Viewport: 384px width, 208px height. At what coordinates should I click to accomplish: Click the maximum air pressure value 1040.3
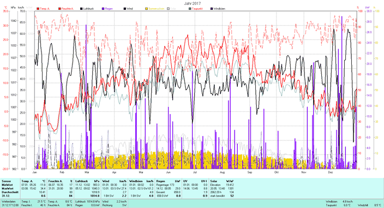pos(95,189)
